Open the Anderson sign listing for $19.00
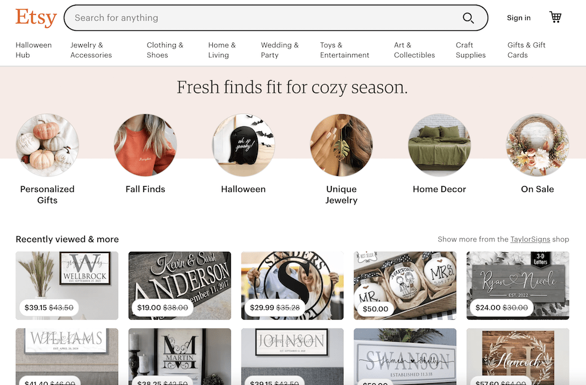This screenshot has height=385, width=586. click(180, 286)
